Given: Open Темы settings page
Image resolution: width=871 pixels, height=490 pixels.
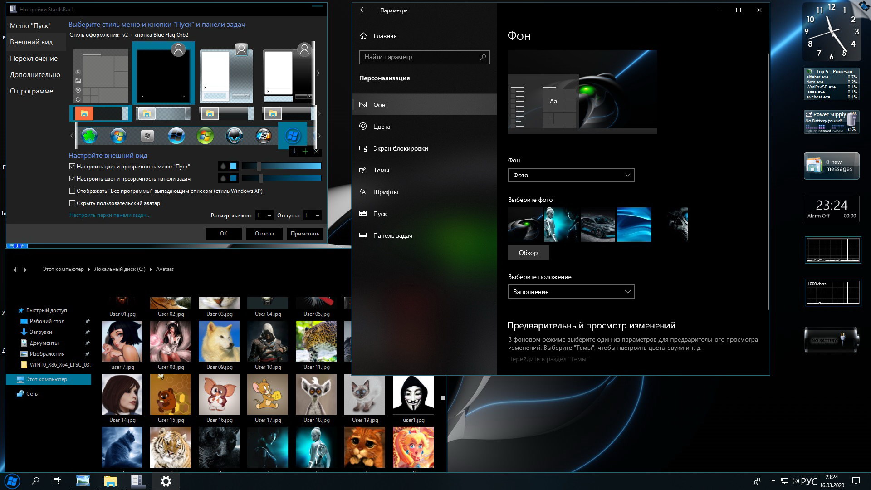Looking at the screenshot, I should click(x=425, y=170).
